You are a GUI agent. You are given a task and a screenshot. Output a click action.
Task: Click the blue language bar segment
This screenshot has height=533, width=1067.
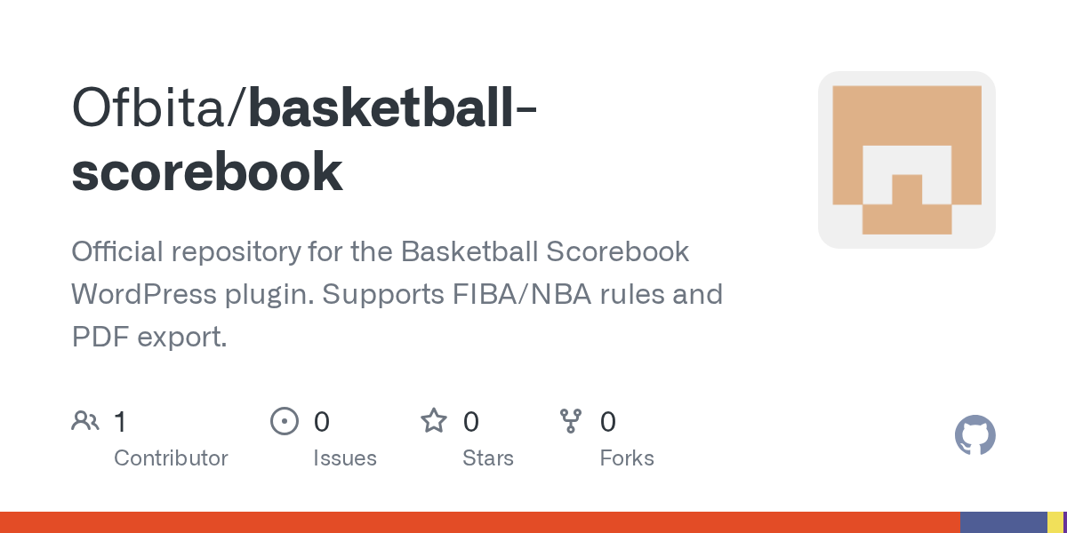pyautogui.click(x=1003, y=522)
